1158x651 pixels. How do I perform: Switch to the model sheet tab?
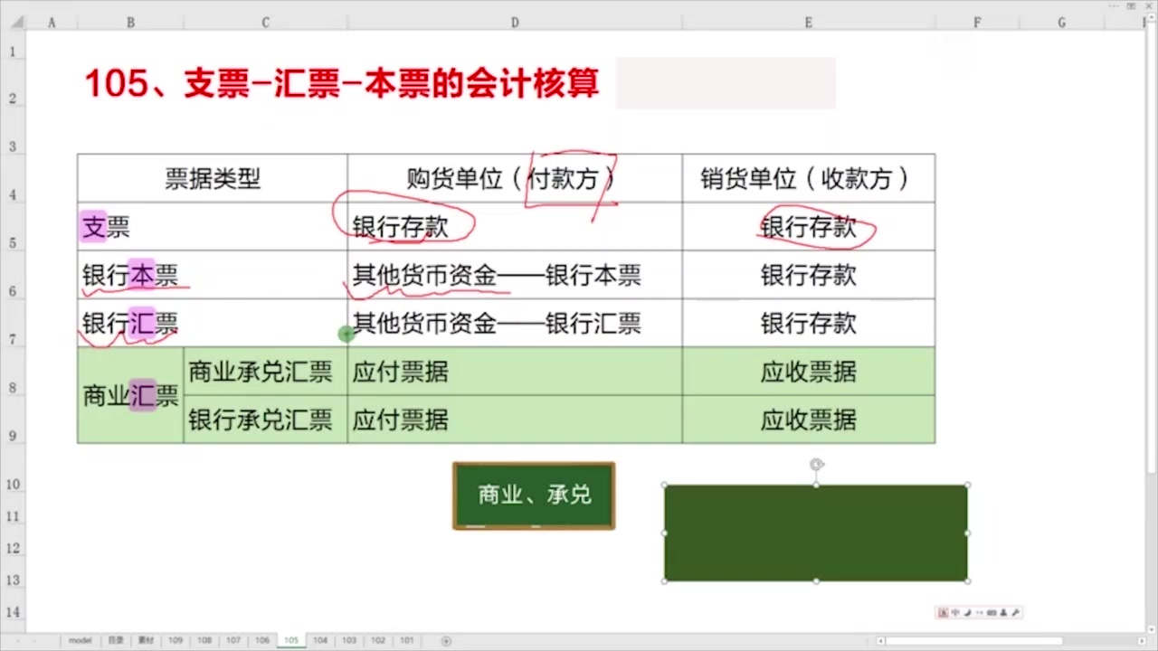pyautogui.click(x=80, y=640)
